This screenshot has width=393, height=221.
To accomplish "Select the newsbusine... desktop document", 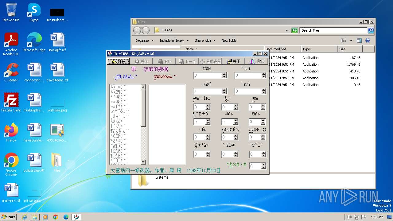I will [x=34, y=133].
